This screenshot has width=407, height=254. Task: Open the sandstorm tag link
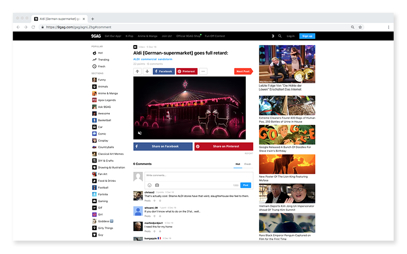[x=165, y=59]
